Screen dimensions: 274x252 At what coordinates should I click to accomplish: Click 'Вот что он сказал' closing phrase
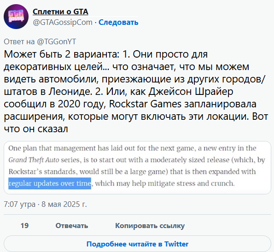(x=136, y=123)
